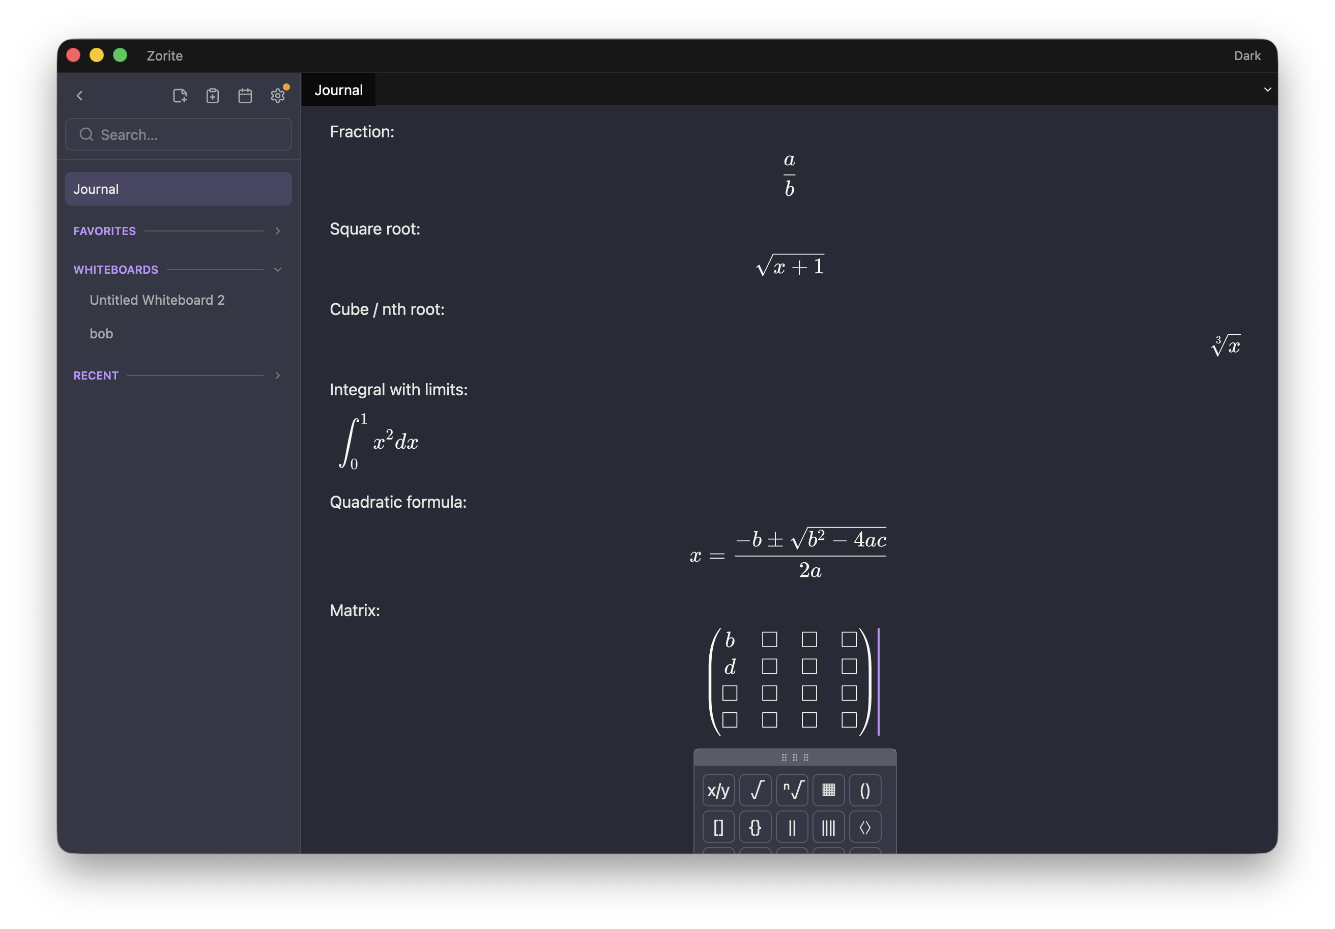This screenshot has width=1335, height=929.
Task: Expand the FAVORITES section
Action: coord(277,231)
